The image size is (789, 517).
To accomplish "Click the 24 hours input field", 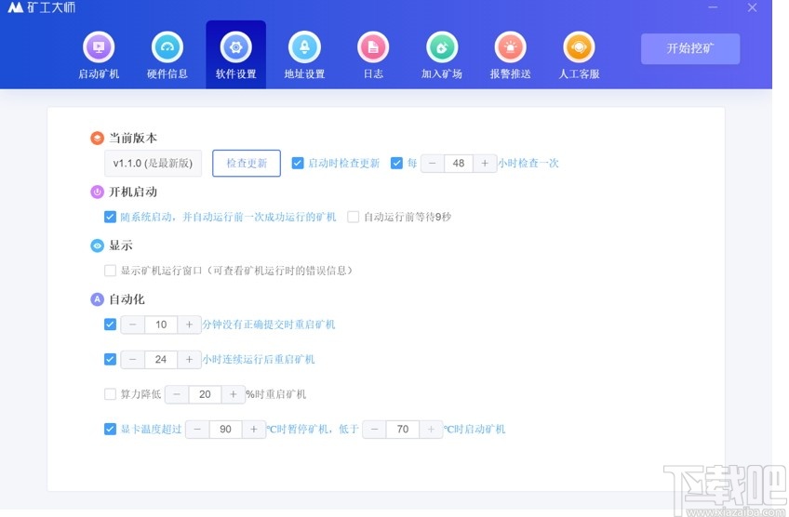I will [x=161, y=359].
